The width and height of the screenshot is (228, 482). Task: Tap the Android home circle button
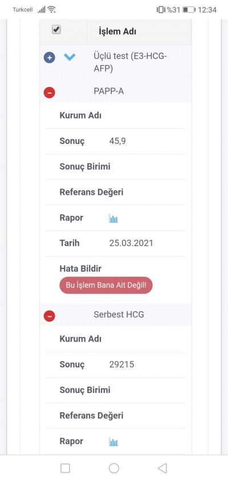pos(114,468)
